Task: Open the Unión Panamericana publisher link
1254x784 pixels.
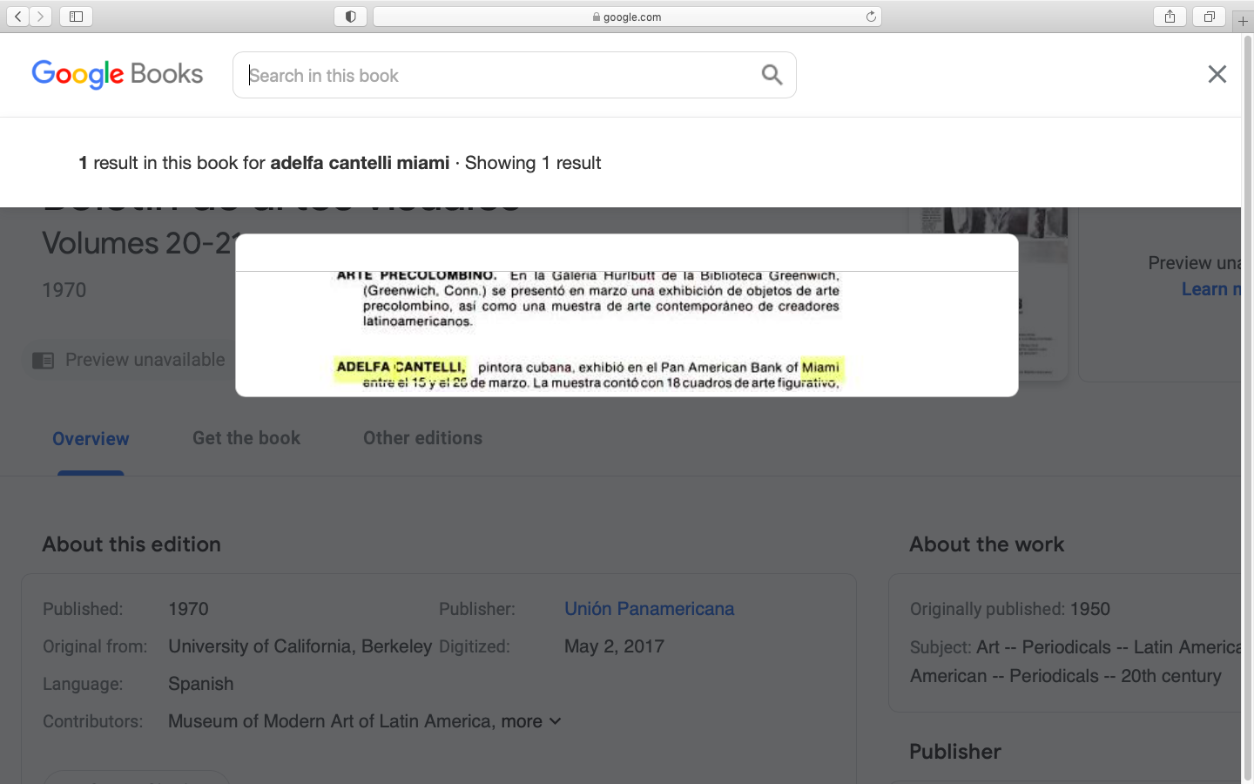Action: pyautogui.click(x=649, y=609)
